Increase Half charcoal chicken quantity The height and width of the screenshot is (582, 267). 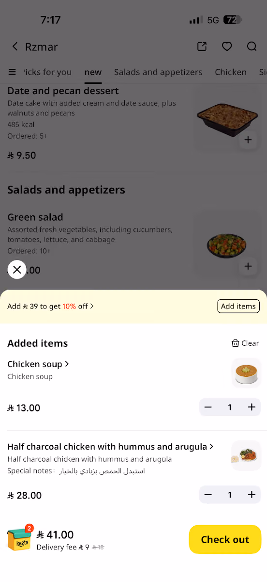(252, 495)
